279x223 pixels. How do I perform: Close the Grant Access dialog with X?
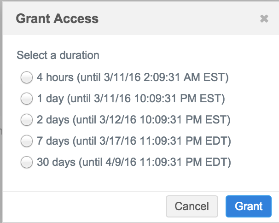(264, 19)
